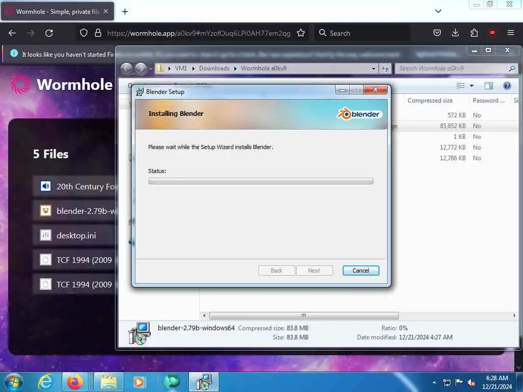Open the uBlock Origin extension icon
The image size is (523, 392).
(492, 33)
